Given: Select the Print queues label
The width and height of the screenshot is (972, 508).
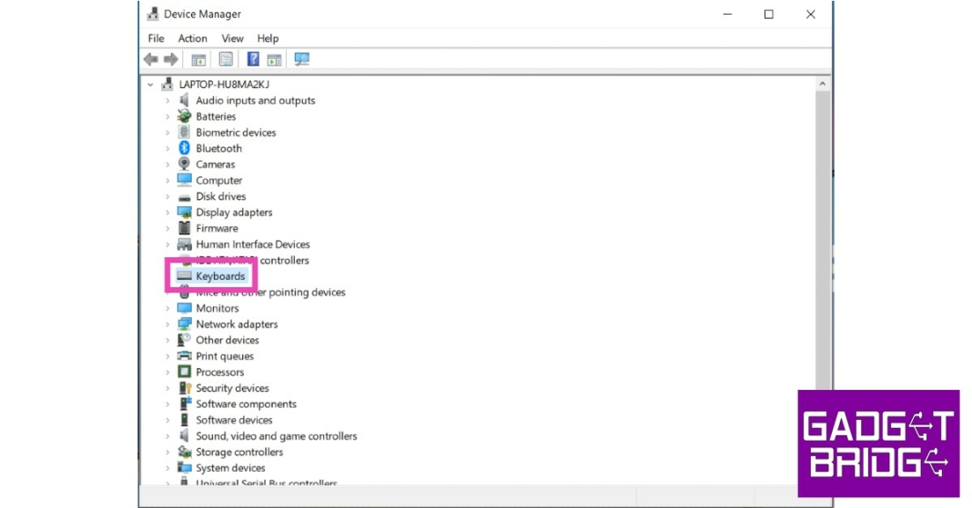Looking at the screenshot, I should click(225, 356).
